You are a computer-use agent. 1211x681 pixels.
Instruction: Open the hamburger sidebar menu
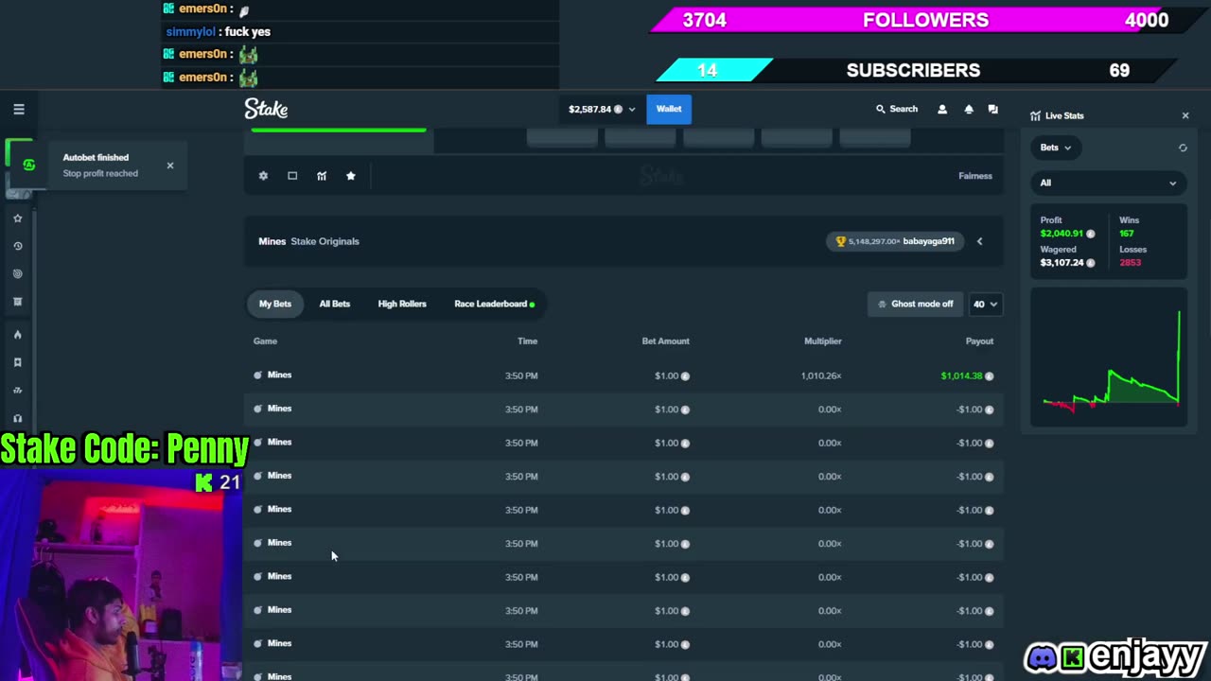tap(19, 109)
